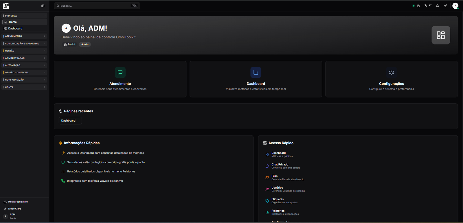Click 'Acesse o Dashboard para consultas' info line

106,153
